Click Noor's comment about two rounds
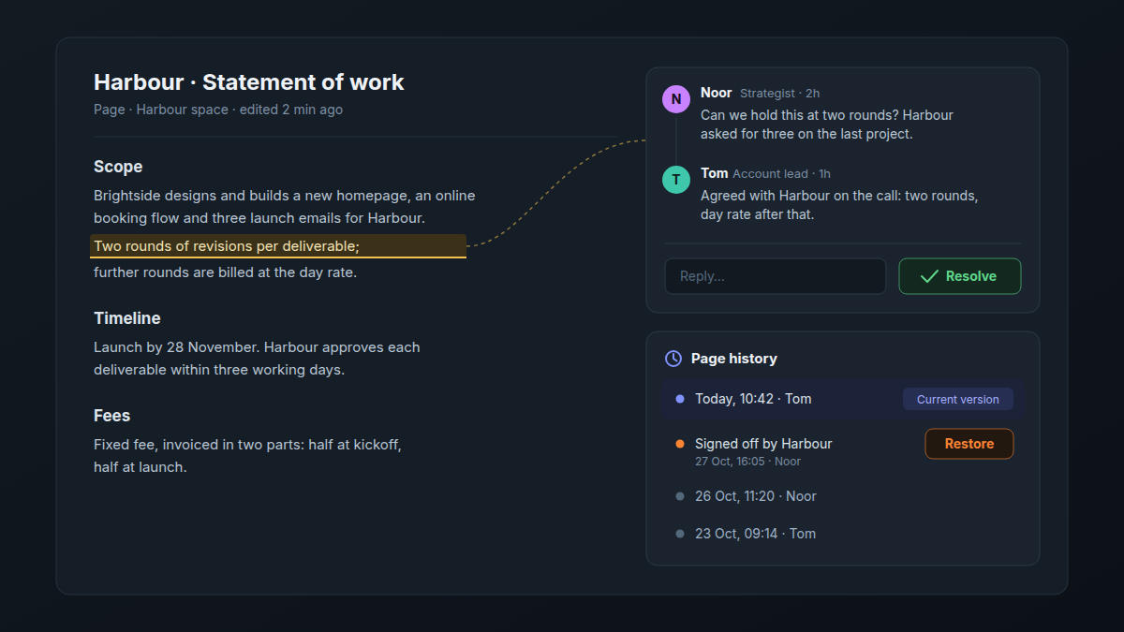The height and width of the screenshot is (632, 1124). pos(827,125)
